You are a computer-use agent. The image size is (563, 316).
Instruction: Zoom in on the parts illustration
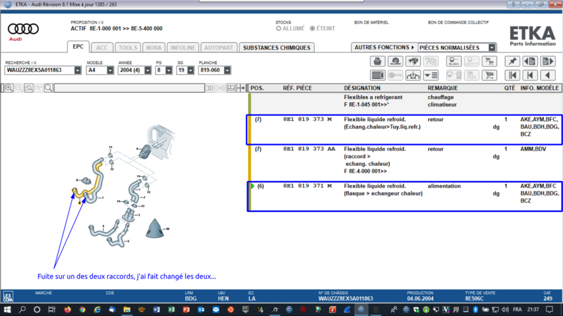[x=9, y=88]
